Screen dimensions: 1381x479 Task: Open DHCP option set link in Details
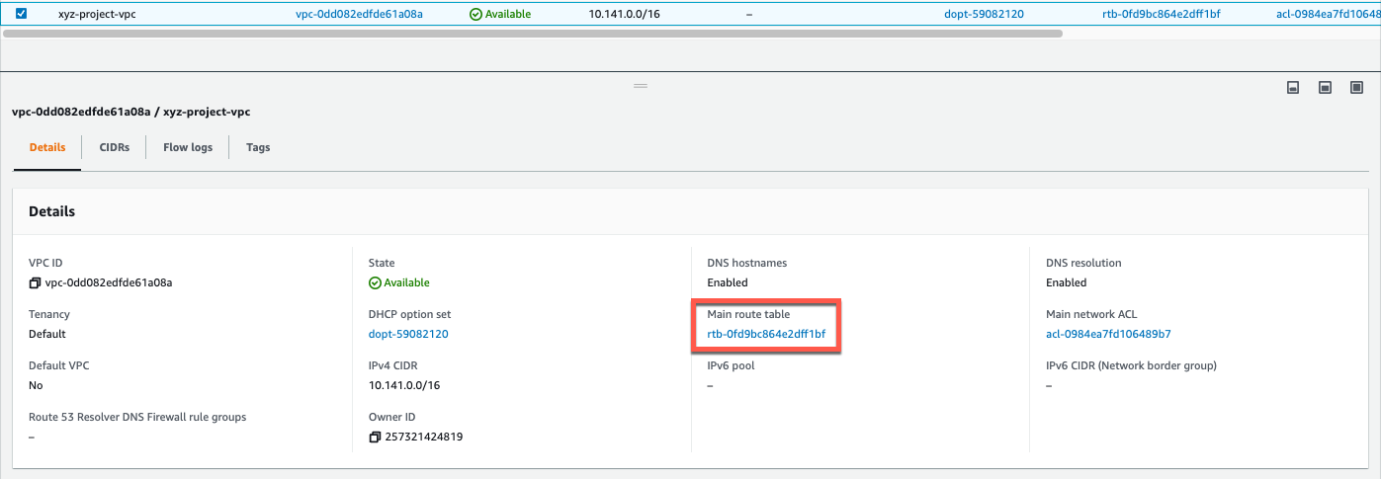click(408, 334)
